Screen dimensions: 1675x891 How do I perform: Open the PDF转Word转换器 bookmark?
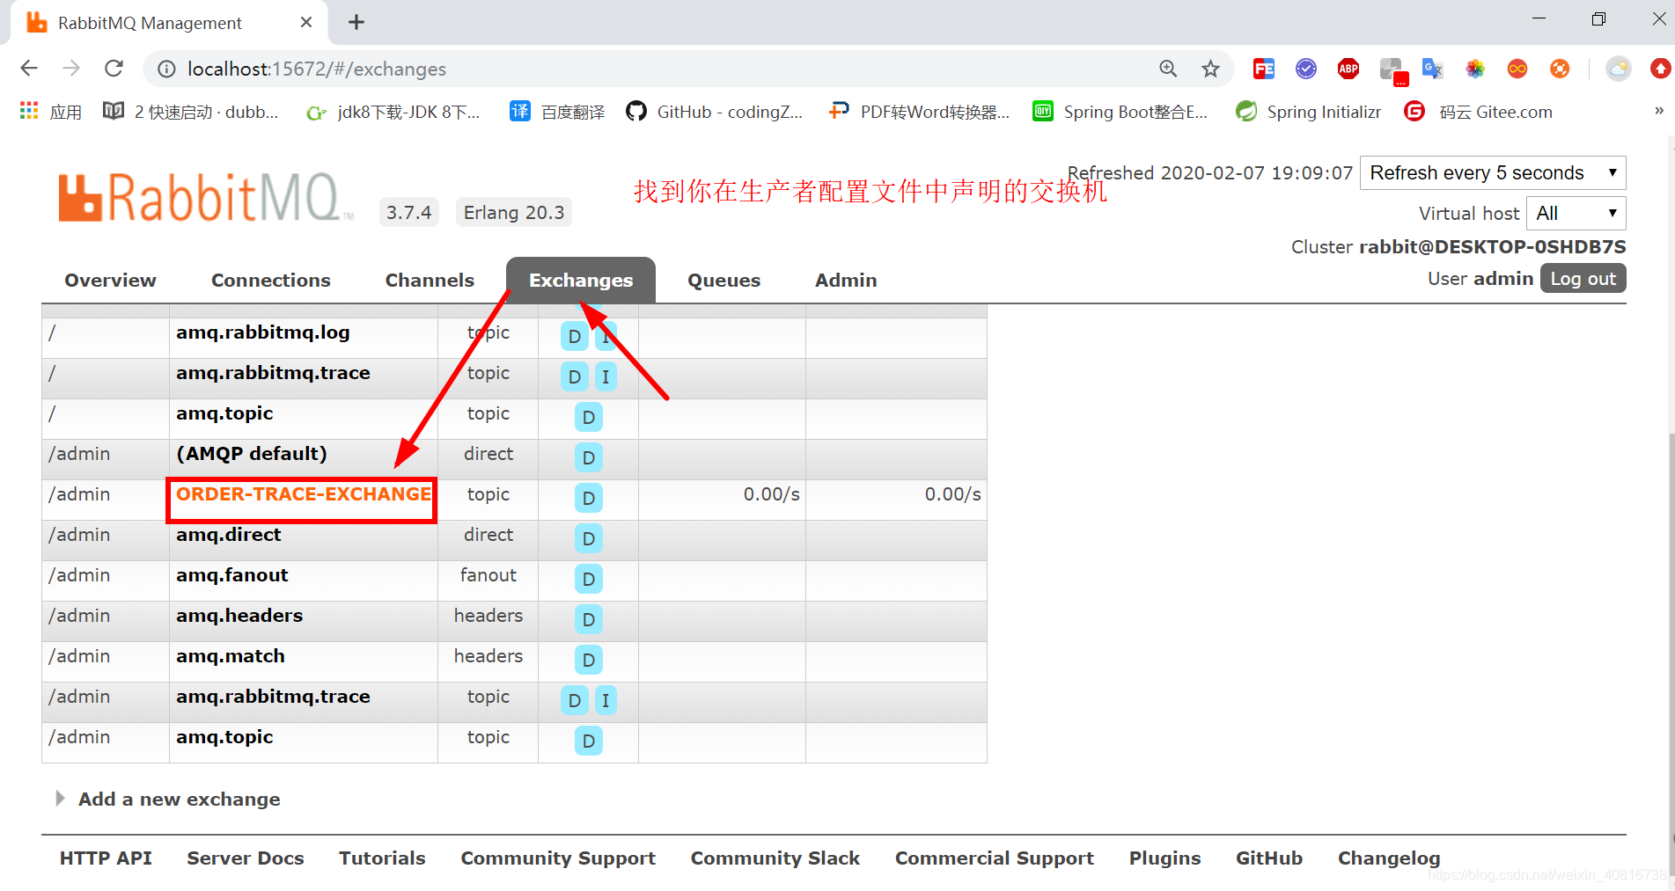point(920,112)
